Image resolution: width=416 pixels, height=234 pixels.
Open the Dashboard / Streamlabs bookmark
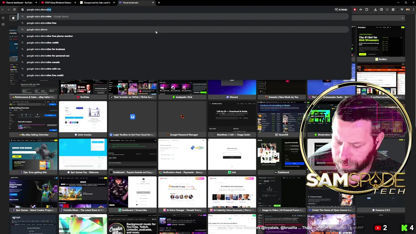coord(133,194)
